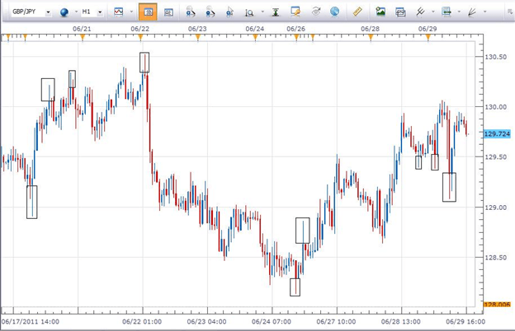Click the current price label 129.724
This screenshot has height=331, width=515.
coord(497,133)
